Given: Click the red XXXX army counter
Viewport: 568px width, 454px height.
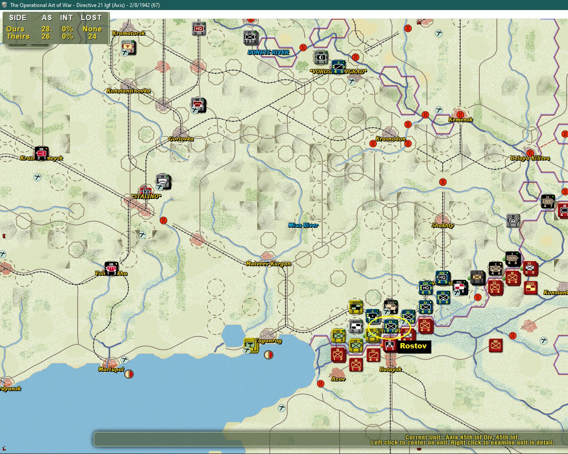Looking at the screenshot, I should [530, 287].
